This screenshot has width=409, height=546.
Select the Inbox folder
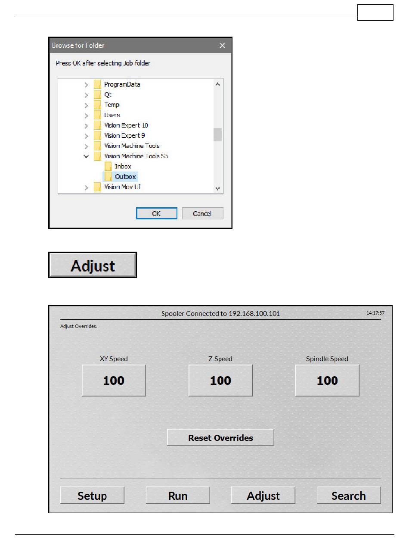[x=123, y=166]
